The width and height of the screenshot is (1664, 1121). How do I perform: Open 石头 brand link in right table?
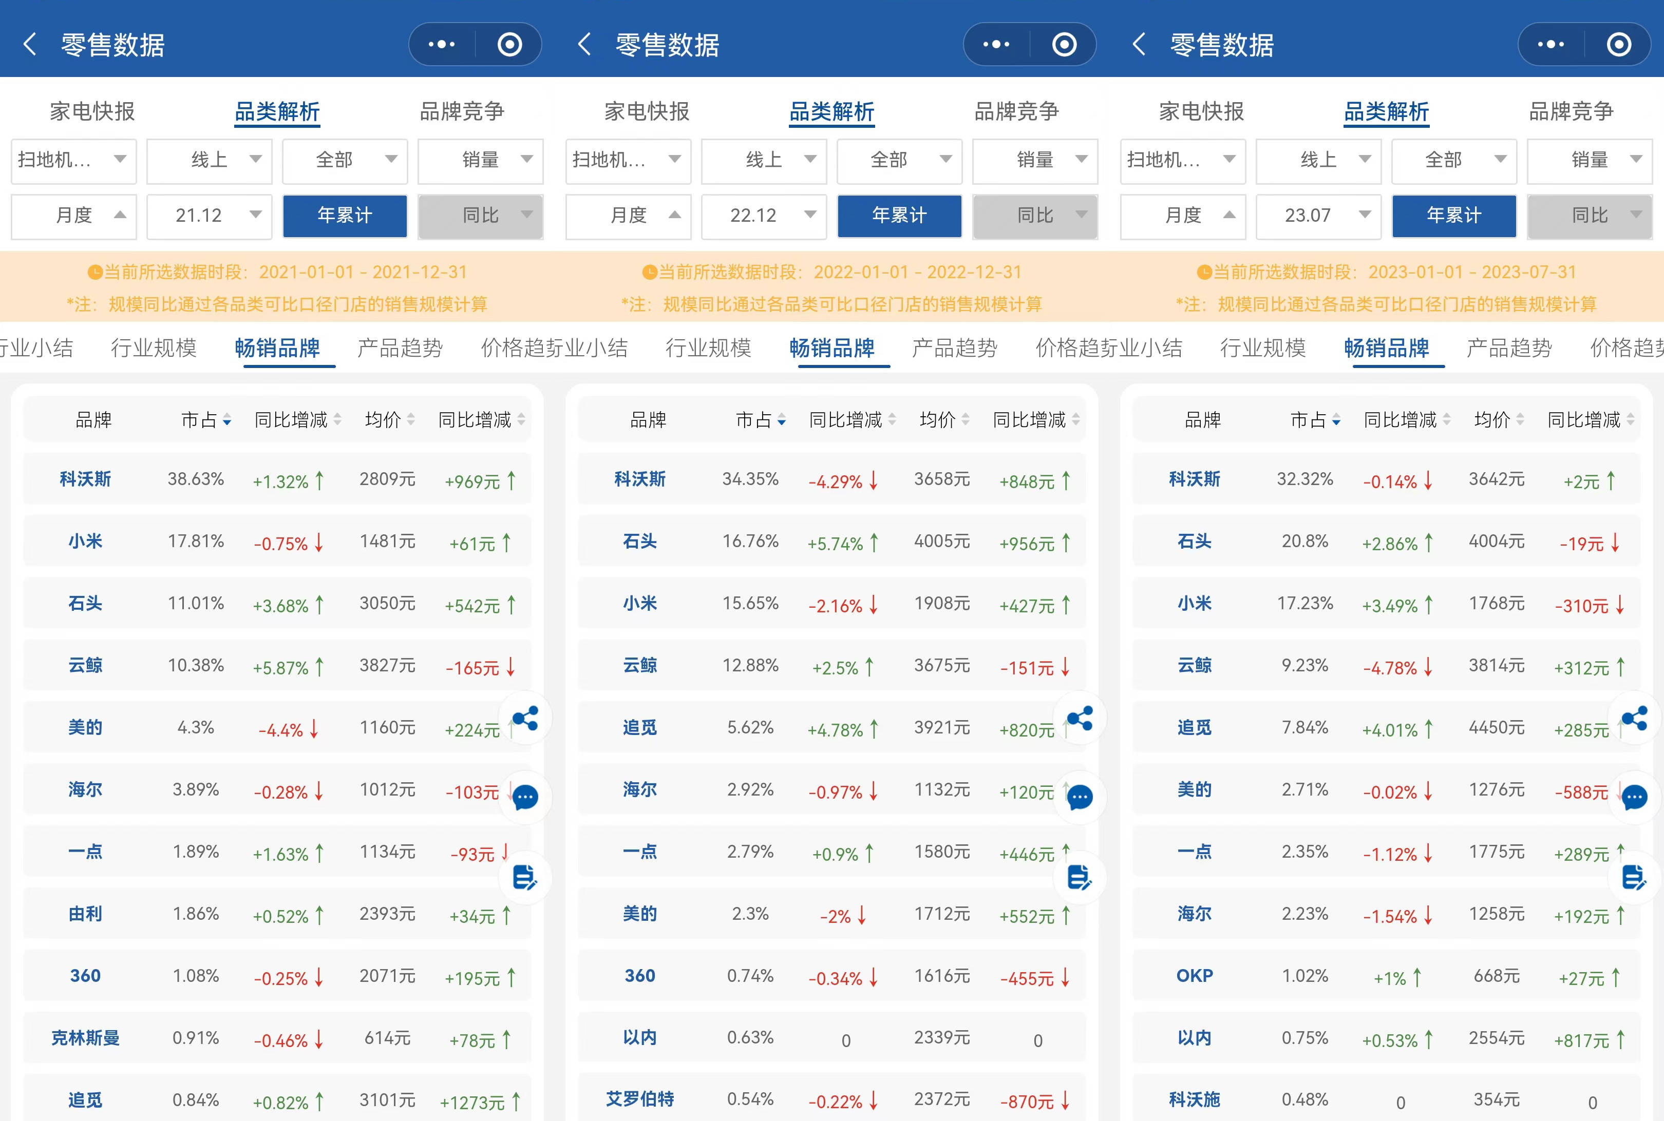(x=1194, y=541)
